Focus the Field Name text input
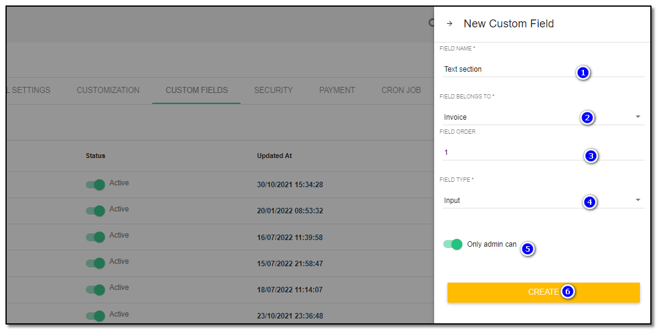Image resolution: width=657 pixels, height=330 pixels. tap(543, 69)
